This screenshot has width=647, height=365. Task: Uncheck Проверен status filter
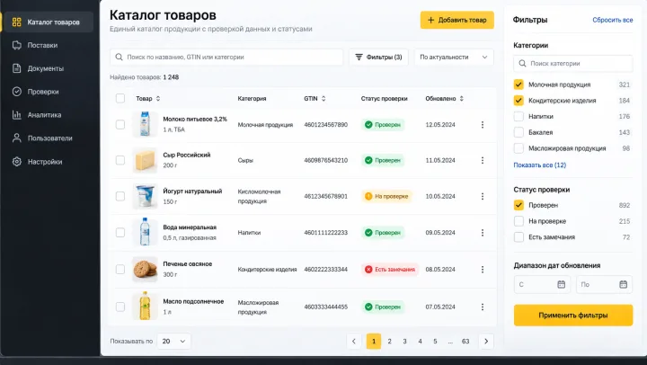(518, 205)
